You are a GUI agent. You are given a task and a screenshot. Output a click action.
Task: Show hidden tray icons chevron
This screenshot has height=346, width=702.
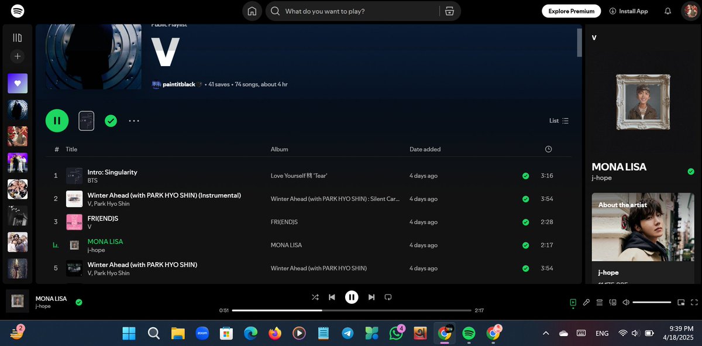click(546, 333)
